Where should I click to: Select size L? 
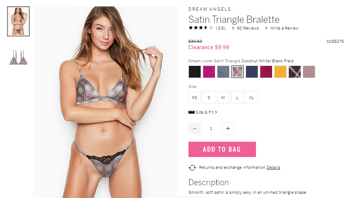(x=237, y=97)
